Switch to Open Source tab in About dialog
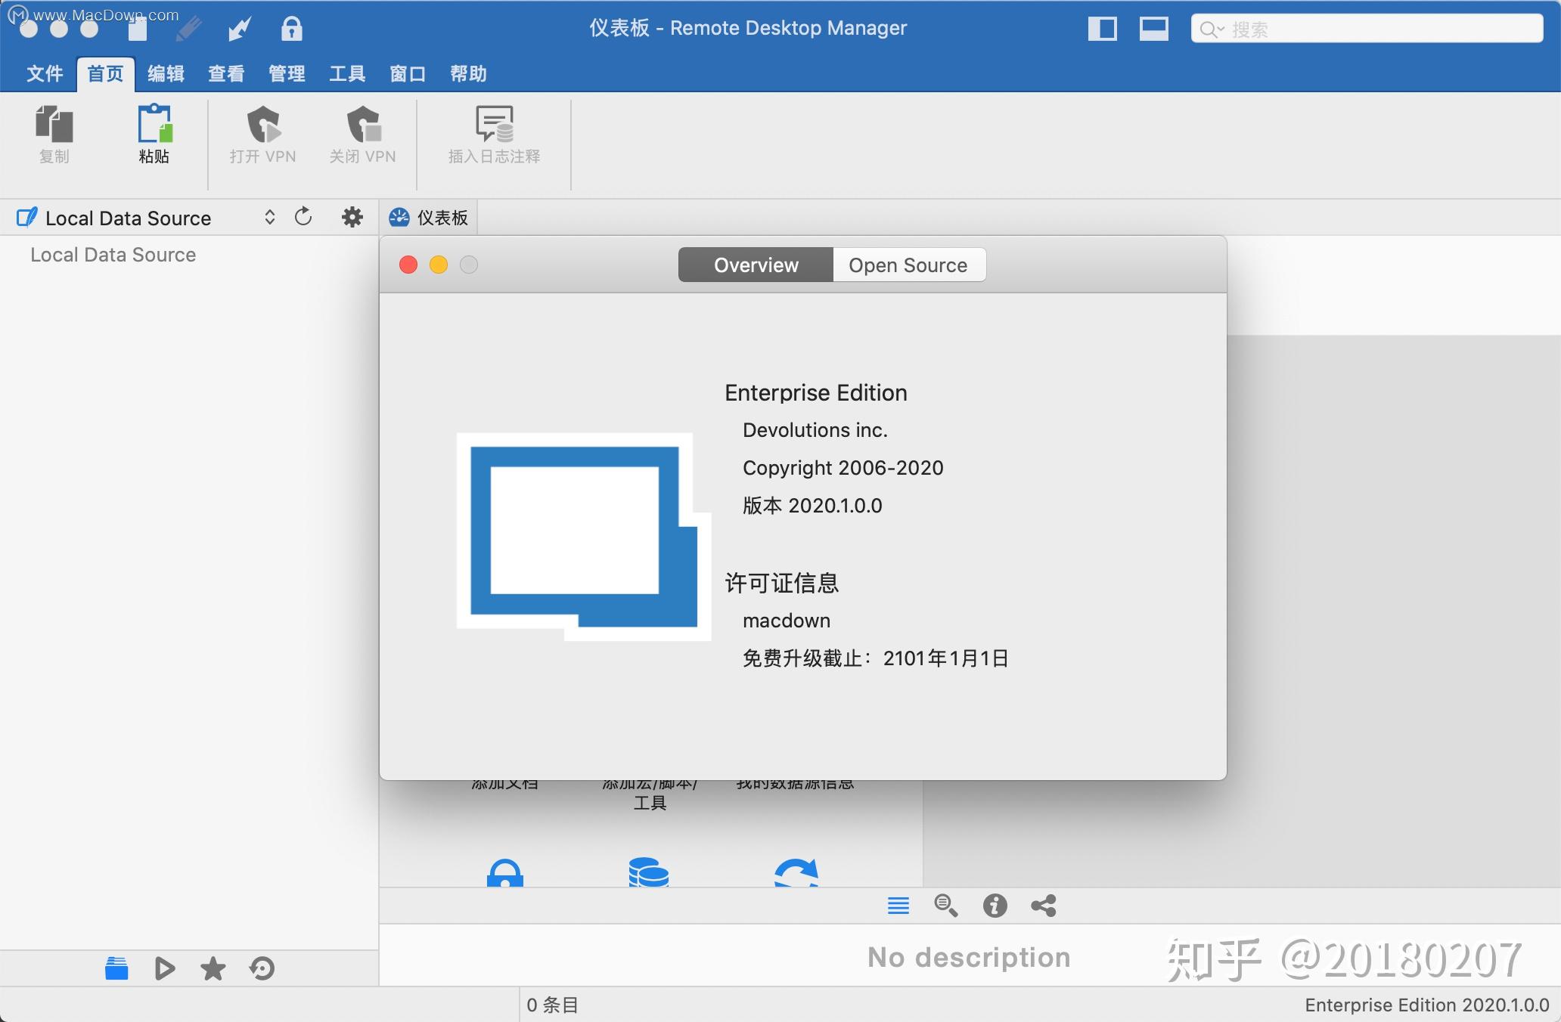Image resolution: width=1561 pixels, height=1022 pixels. 908,265
